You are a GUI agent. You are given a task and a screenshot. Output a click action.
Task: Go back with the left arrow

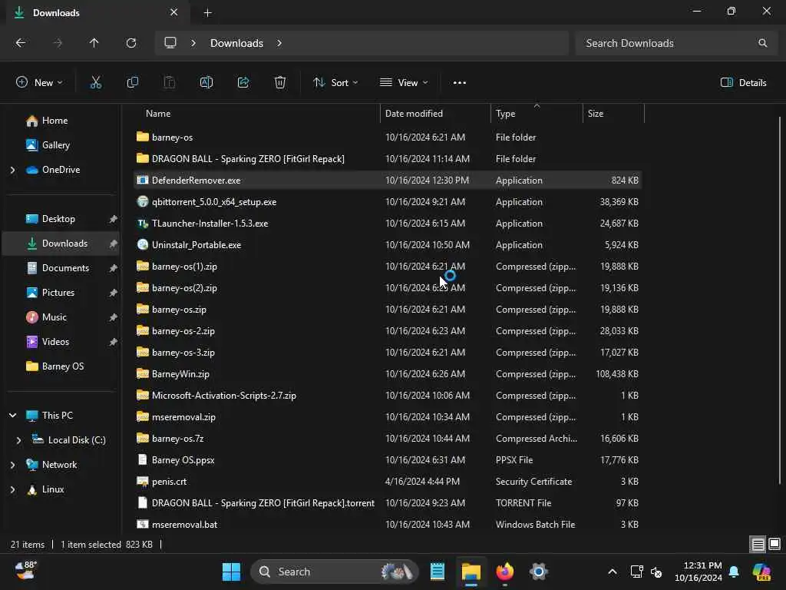click(21, 43)
